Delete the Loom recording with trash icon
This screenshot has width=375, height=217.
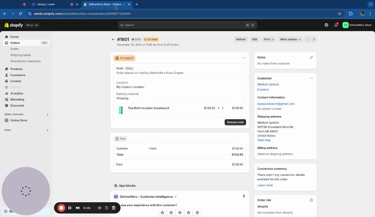point(114,208)
